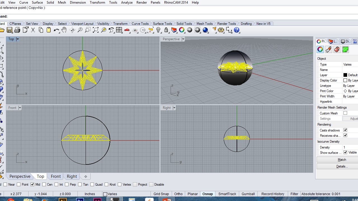Check the Custom Mesh checkbox
The height and width of the screenshot is (201, 358).
coord(345,113)
